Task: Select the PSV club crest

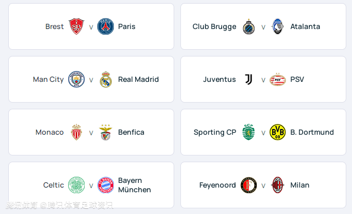Action: pyautogui.click(x=278, y=79)
